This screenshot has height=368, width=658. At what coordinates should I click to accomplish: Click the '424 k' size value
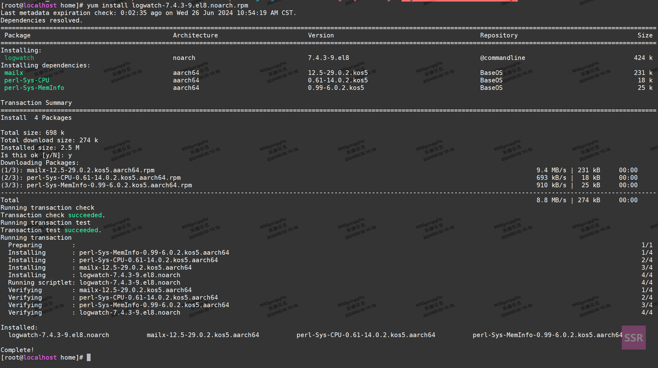[643, 58]
